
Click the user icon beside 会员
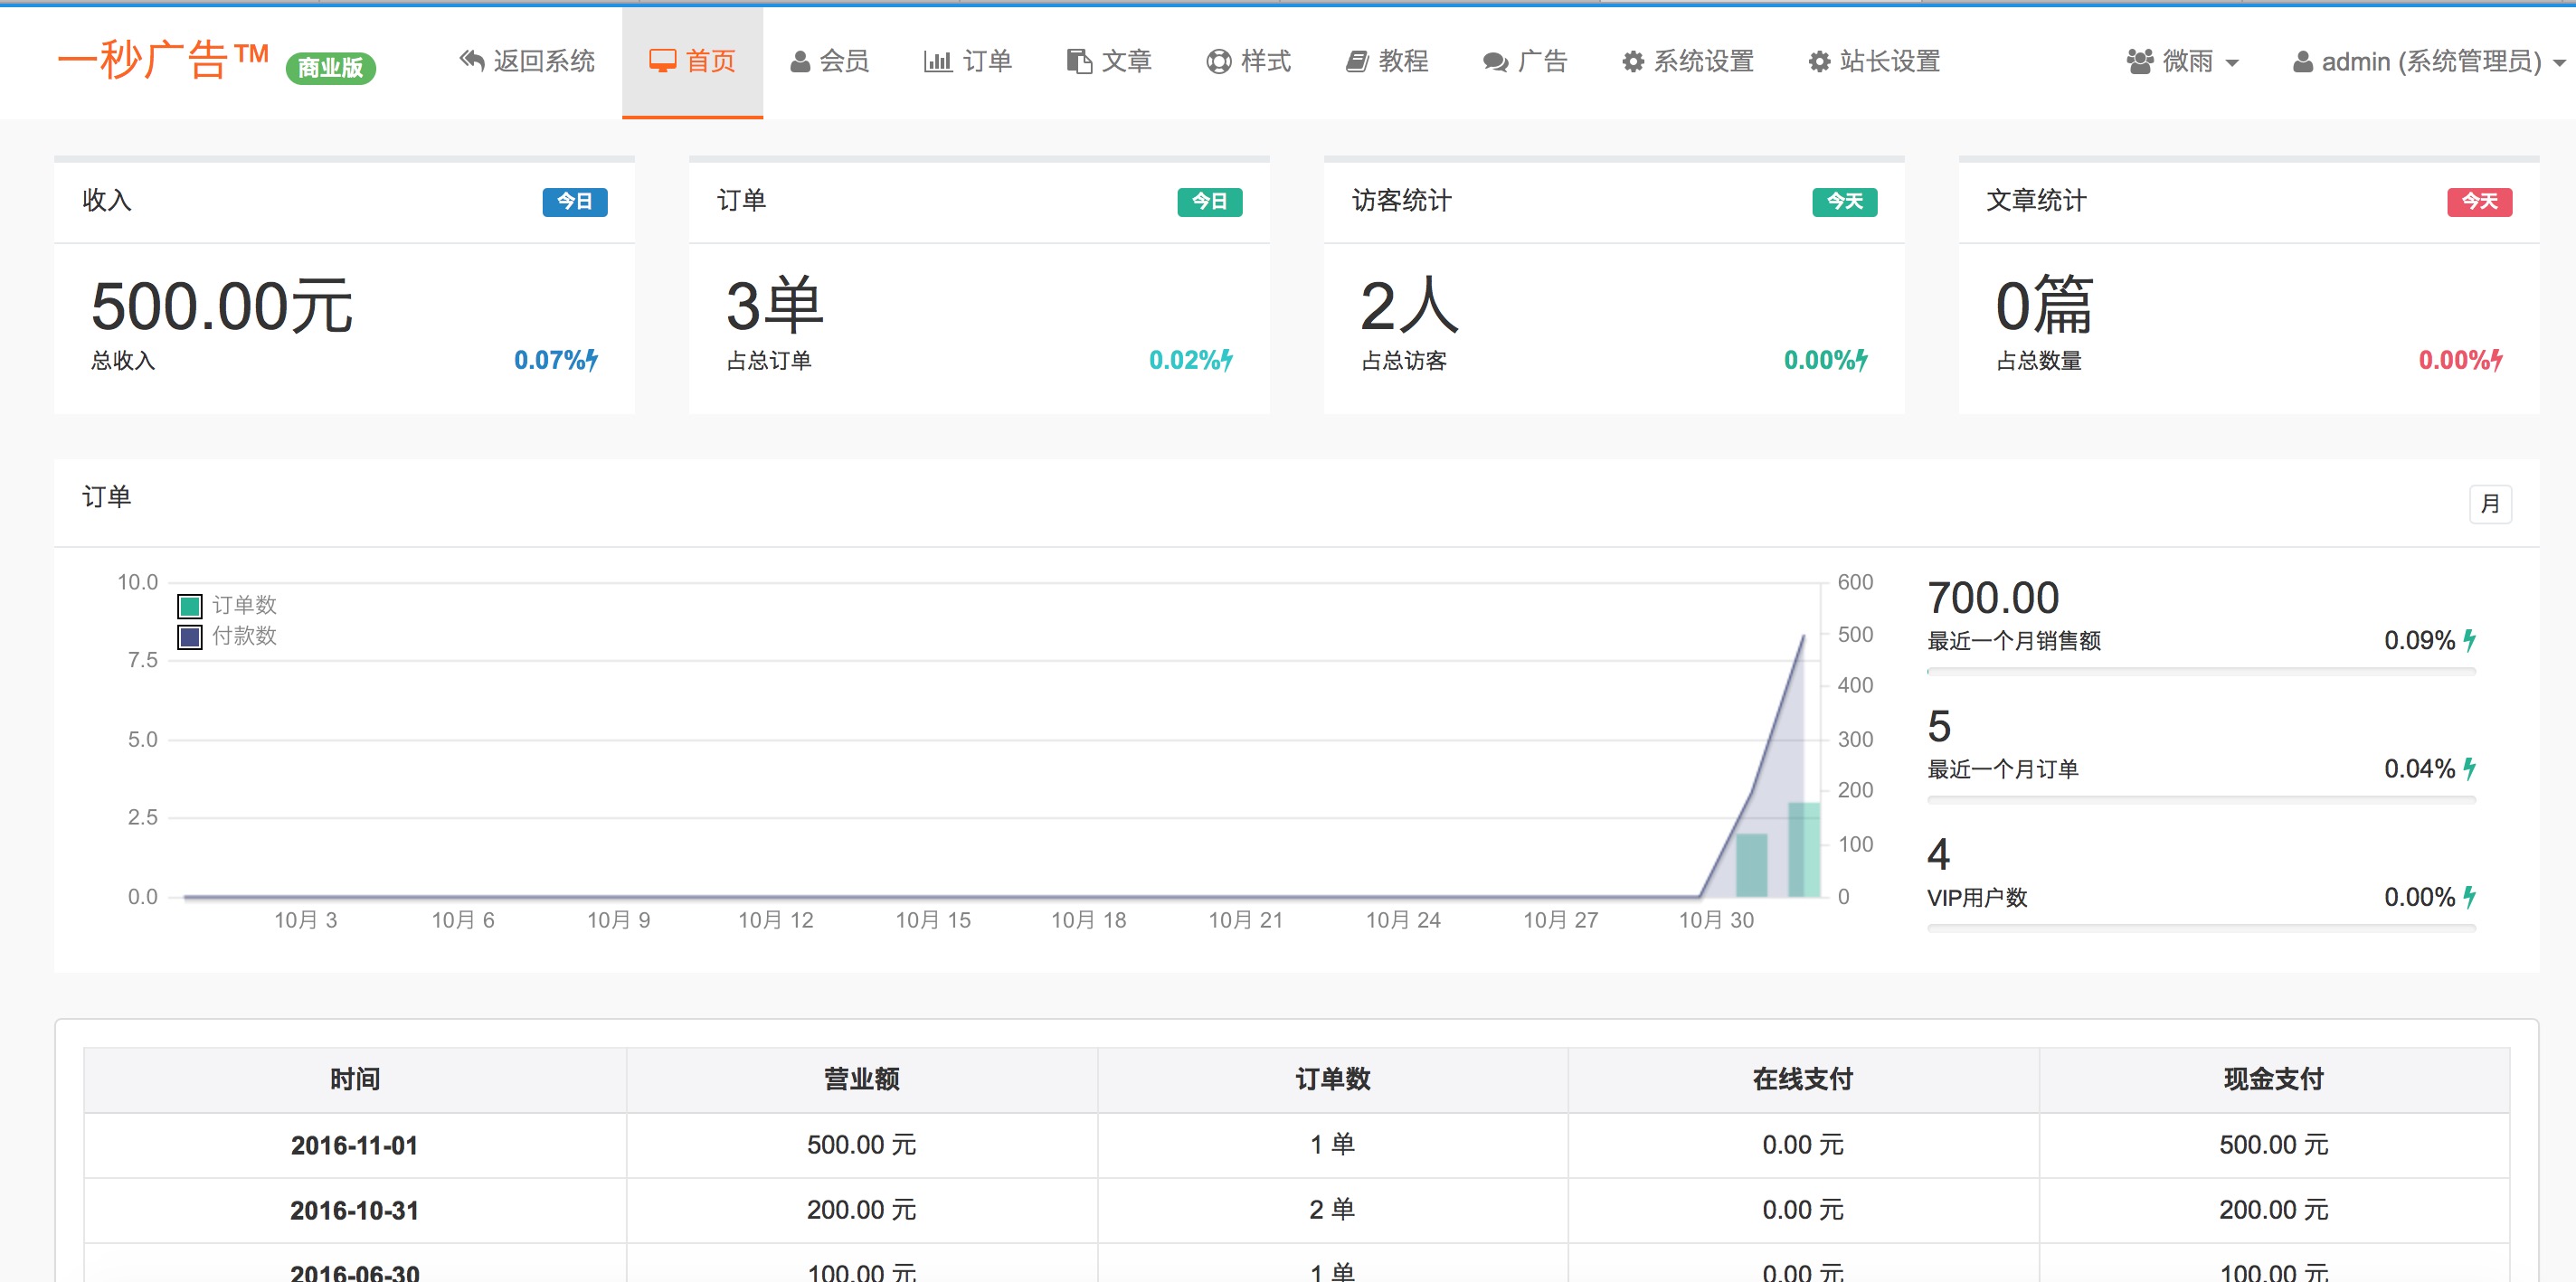800,62
